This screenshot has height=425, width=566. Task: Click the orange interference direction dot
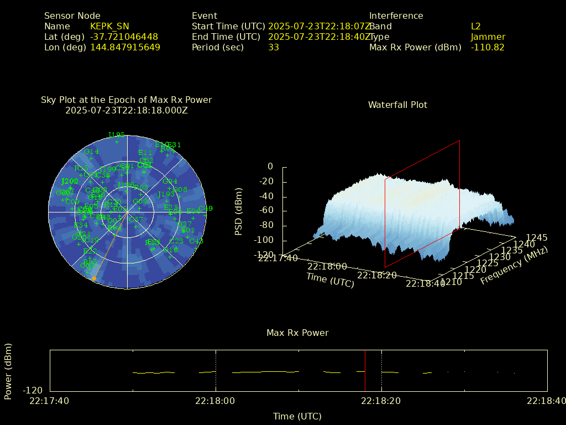pyautogui.click(x=94, y=278)
